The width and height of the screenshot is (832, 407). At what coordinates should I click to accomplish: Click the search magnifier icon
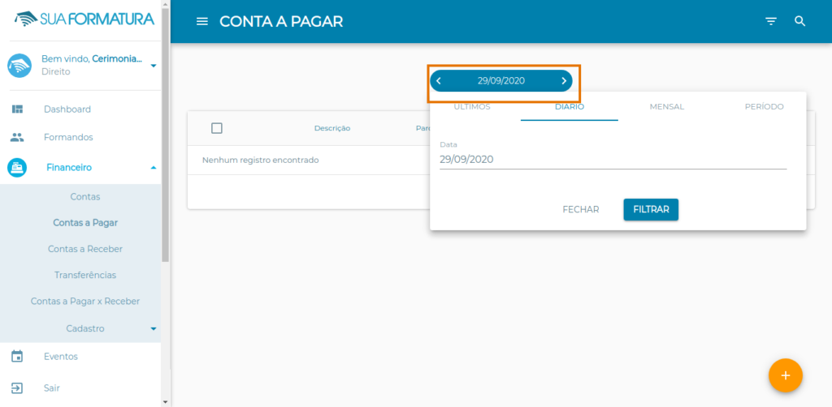click(800, 22)
